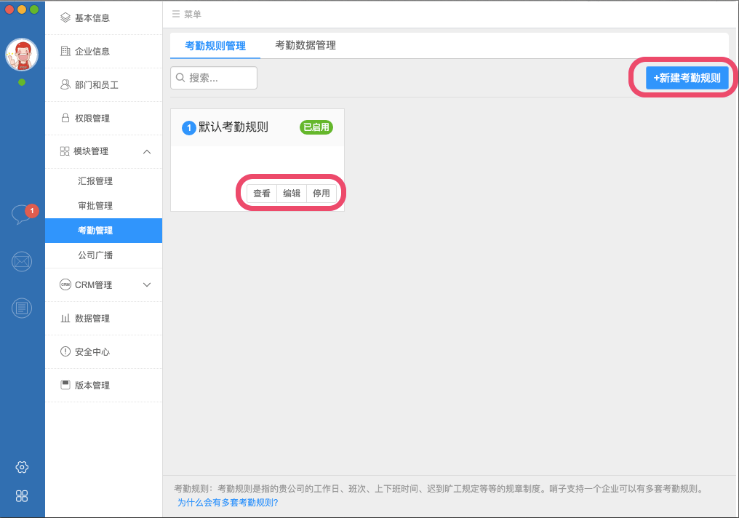Click inside the 搜索 search field

(x=214, y=77)
